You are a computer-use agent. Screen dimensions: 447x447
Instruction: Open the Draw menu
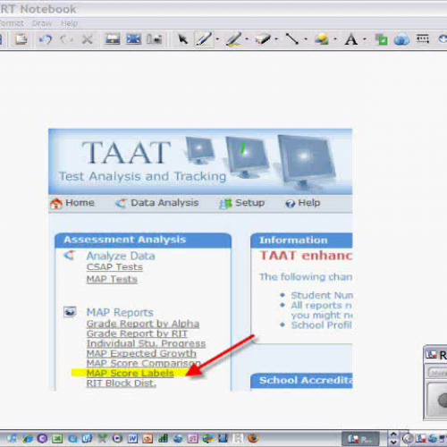(42, 23)
